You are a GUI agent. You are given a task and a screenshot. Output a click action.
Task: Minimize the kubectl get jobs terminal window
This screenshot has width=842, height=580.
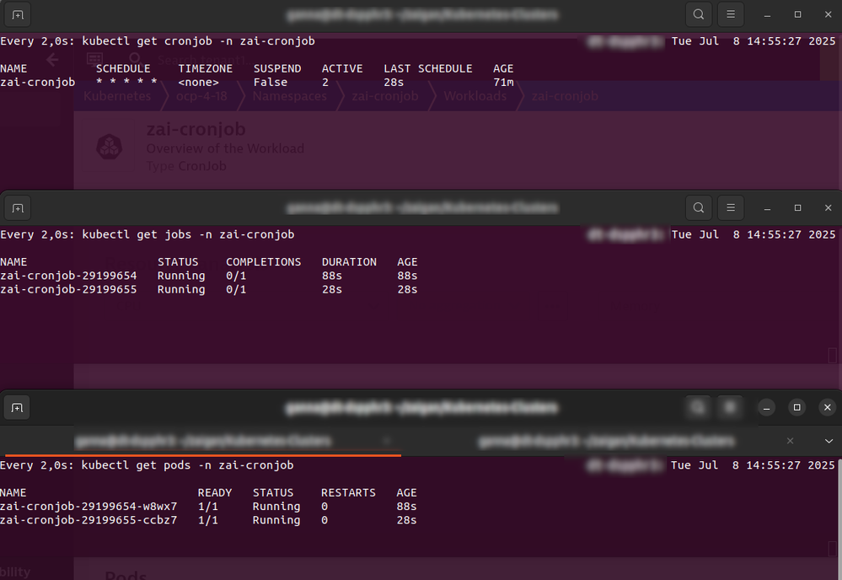(x=768, y=207)
